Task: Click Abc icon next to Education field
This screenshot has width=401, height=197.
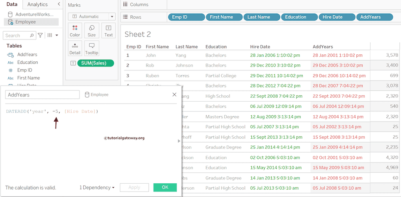Action: [x=11, y=63]
